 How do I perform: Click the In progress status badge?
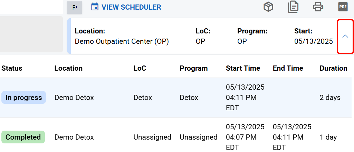tap(23, 98)
